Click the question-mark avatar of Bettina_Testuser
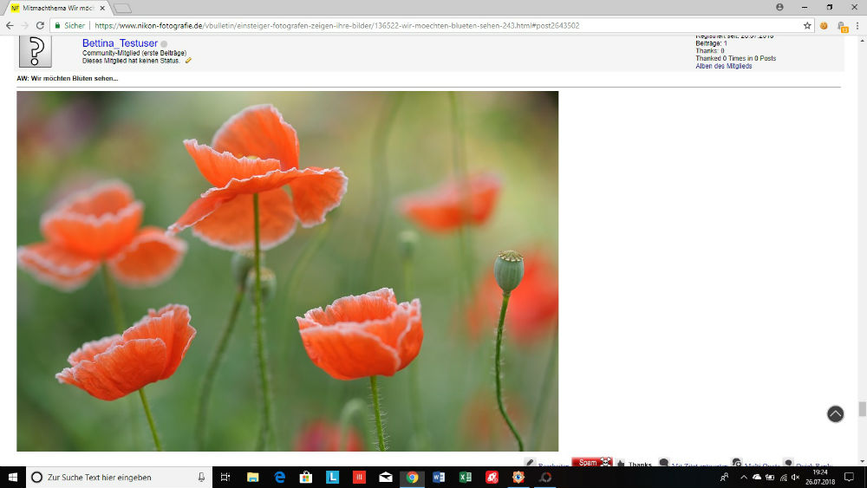This screenshot has height=488, width=867. coord(36,51)
